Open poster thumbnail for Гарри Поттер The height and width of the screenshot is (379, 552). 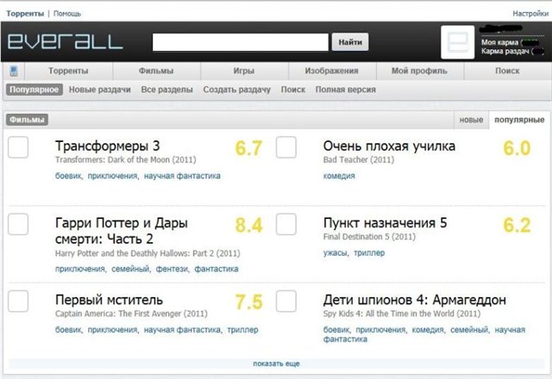coord(18,224)
